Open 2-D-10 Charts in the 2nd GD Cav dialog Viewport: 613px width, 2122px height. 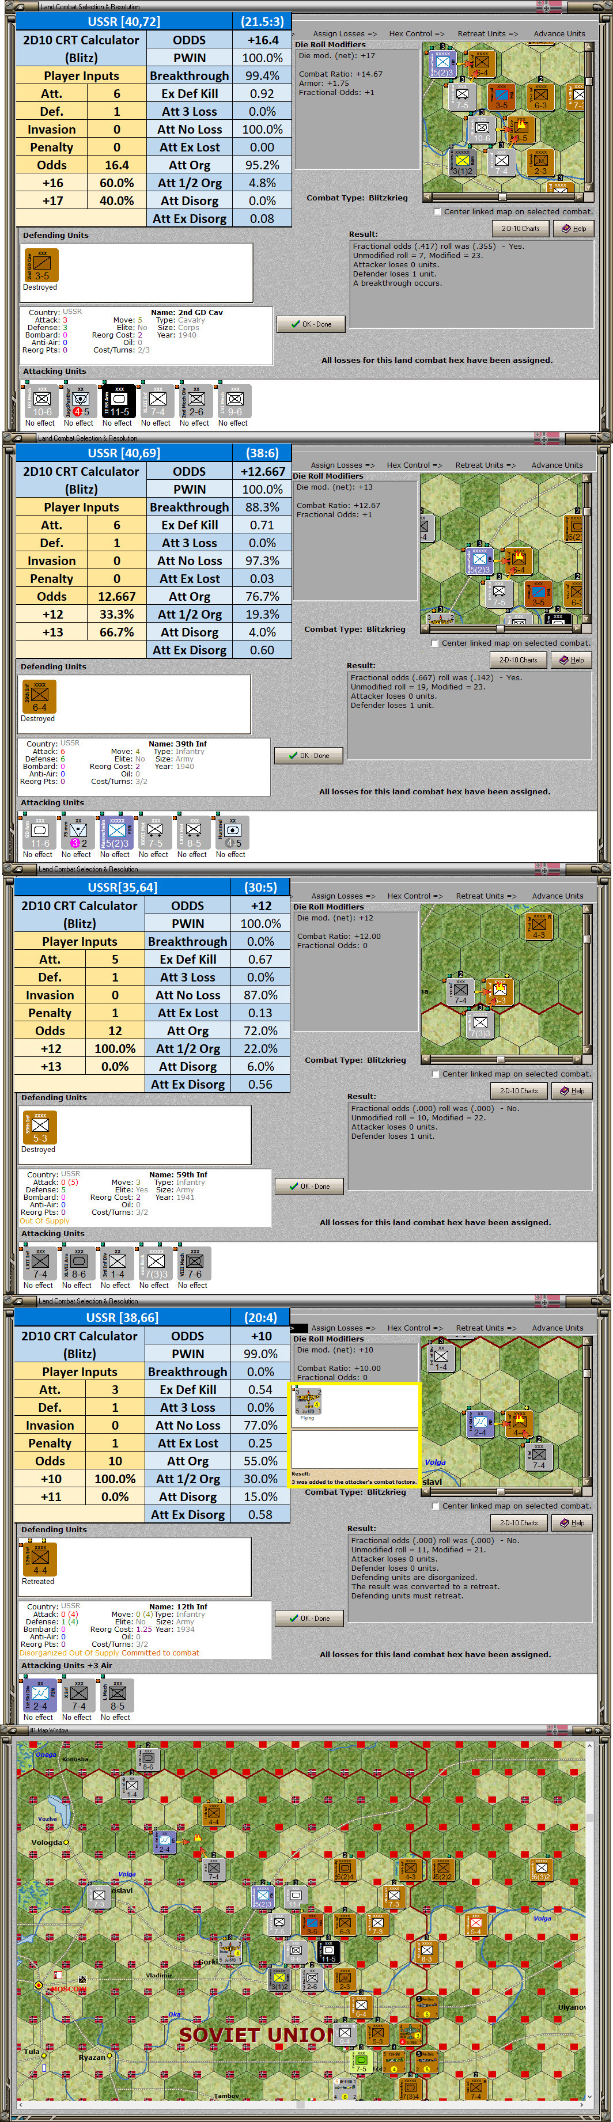521,228
